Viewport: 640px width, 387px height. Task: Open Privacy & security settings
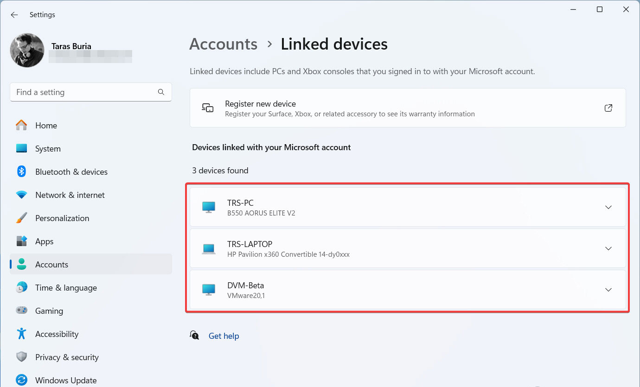[67, 357]
